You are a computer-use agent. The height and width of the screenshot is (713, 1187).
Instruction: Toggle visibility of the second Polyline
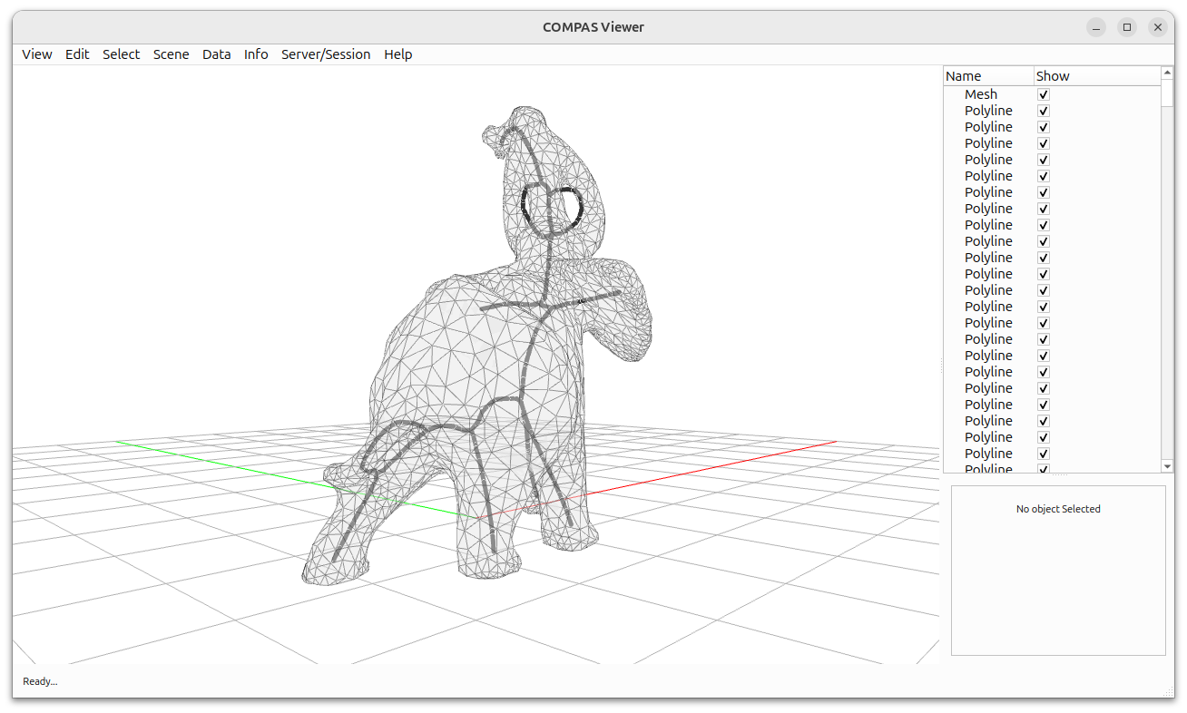click(x=1043, y=126)
